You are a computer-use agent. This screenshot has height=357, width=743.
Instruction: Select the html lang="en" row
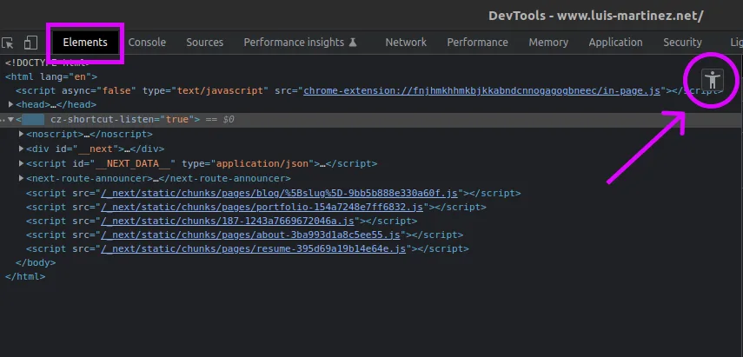51,76
